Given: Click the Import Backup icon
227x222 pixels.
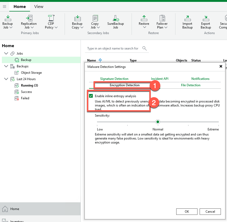Looking at the screenshot, I should (187, 18).
